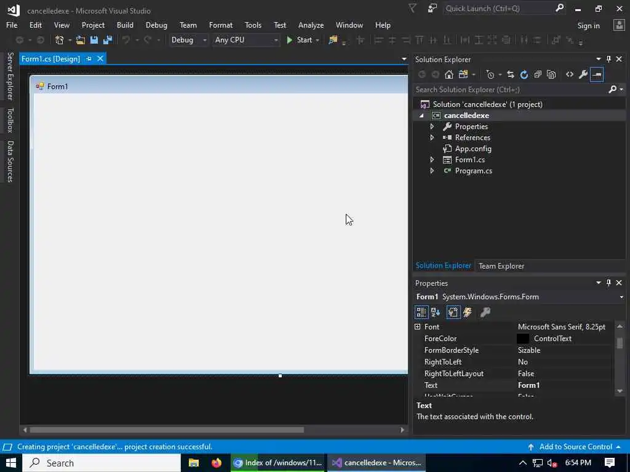This screenshot has width=630, height=472.
Task: Toggle auto-hide pin on Properties panel
Action: [x=608, y=283]
